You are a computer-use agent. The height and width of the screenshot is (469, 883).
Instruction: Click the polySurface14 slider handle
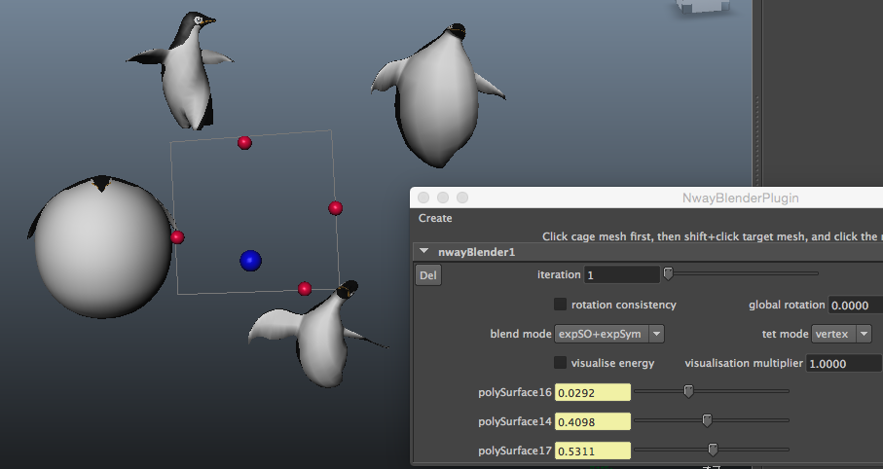(708, 420)
